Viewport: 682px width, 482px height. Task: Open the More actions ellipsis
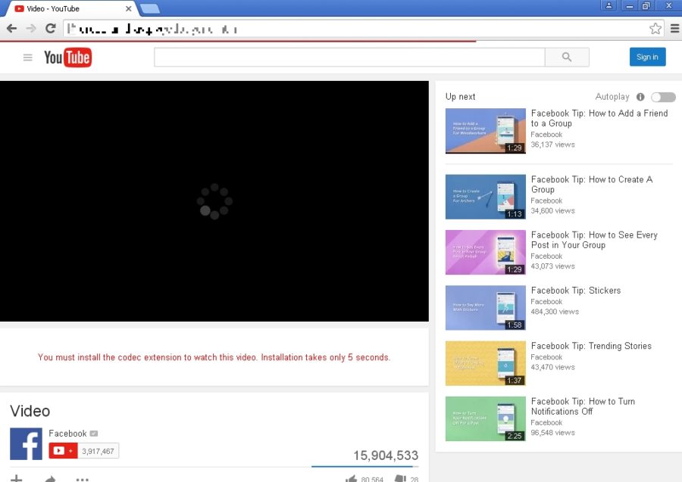[82, 480]
